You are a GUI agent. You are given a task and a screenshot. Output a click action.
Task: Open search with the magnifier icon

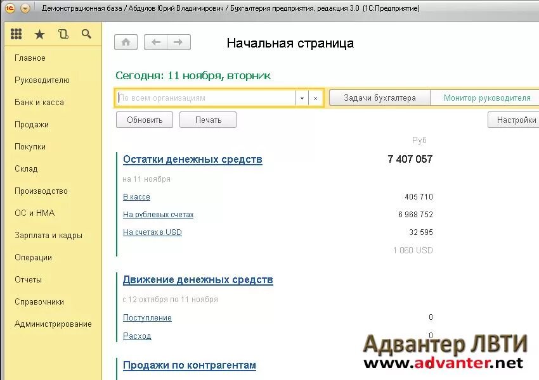tap(87, 34)
